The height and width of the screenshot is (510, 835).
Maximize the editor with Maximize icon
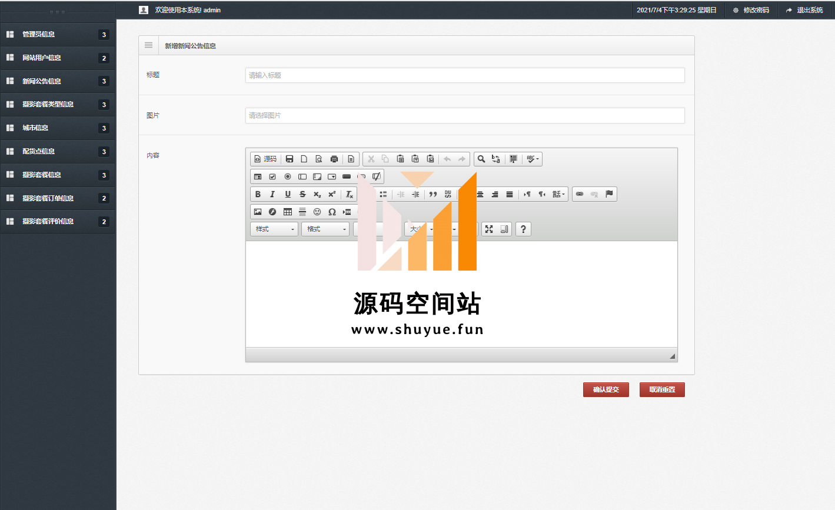[489, 229]
